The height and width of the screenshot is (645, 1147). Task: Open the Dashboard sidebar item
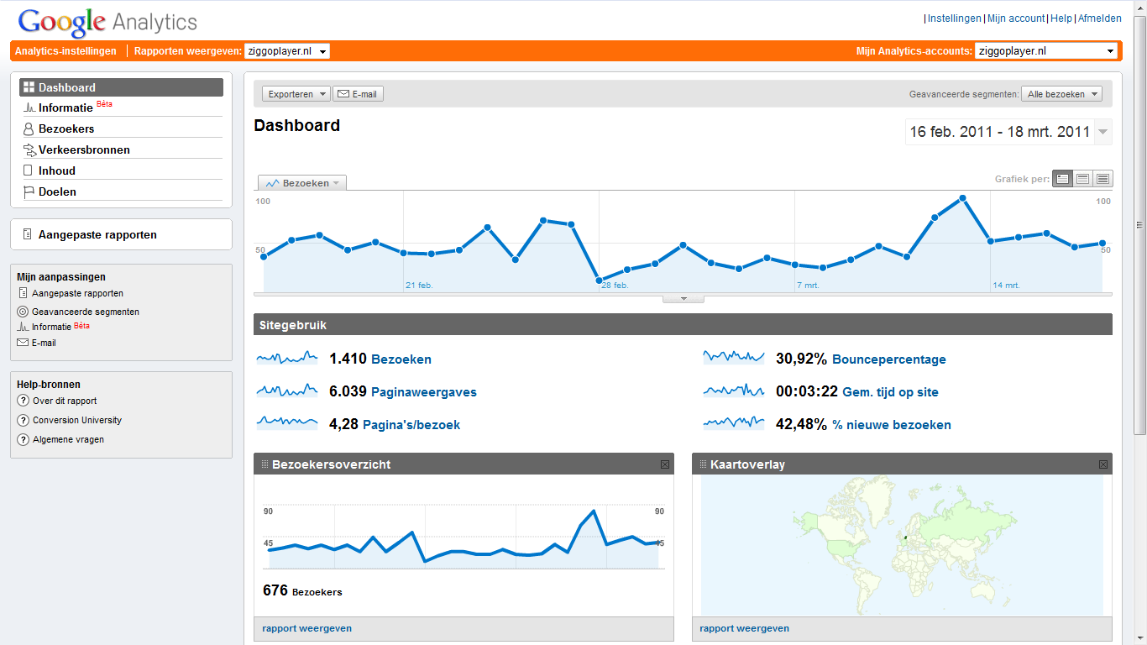point(121,87)
